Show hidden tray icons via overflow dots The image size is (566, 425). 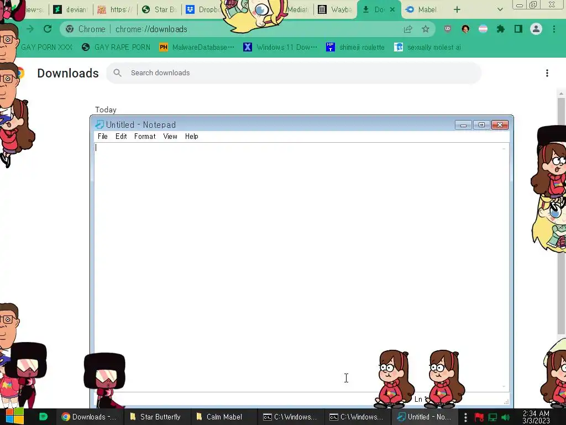tap(465, 417)
